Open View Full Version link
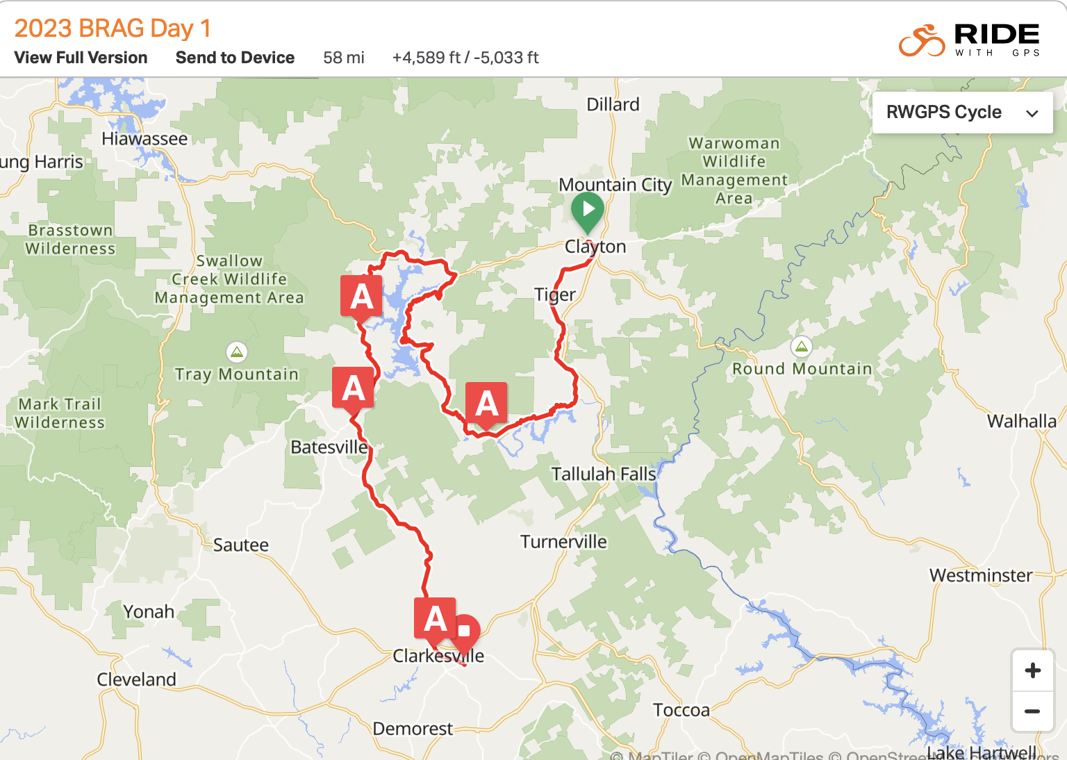 (x=81, y=58)
